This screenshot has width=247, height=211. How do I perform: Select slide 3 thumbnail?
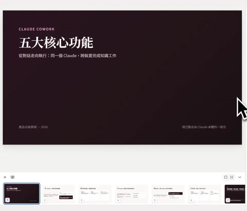95,194
